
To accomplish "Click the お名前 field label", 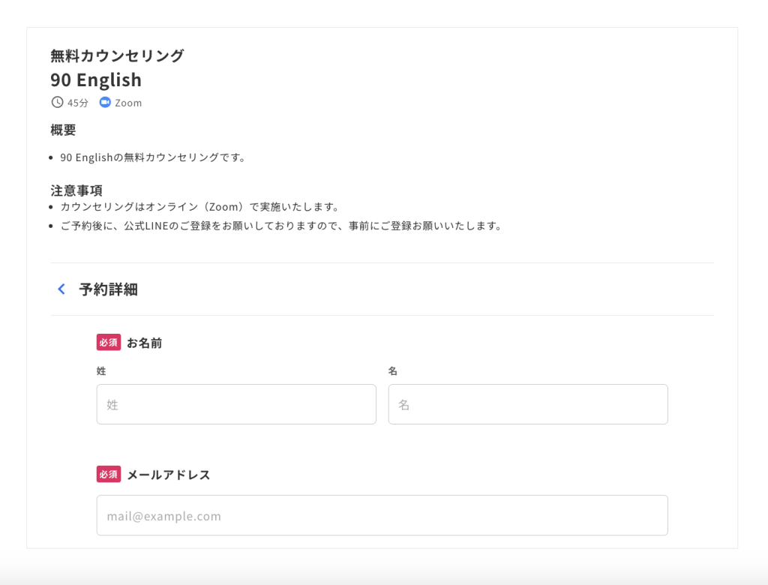I will coord(144,343).
